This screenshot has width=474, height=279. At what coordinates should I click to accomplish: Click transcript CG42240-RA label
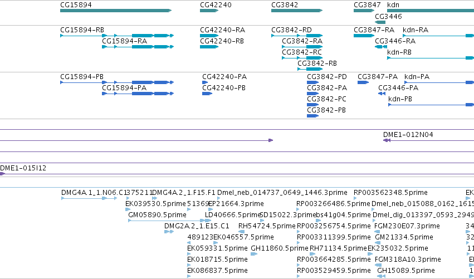222,30
